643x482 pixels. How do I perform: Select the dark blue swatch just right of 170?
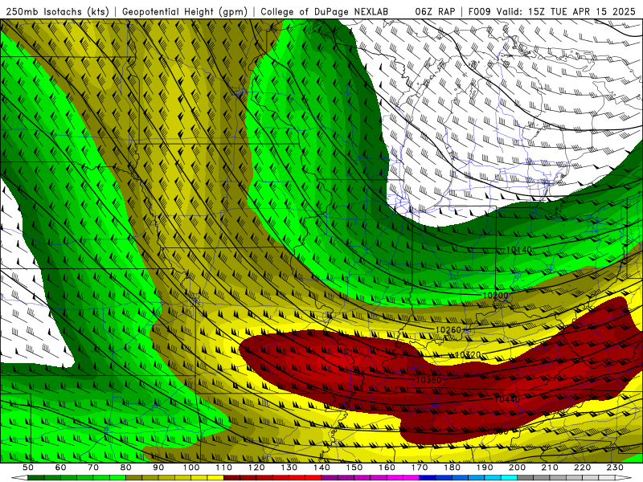428,477
